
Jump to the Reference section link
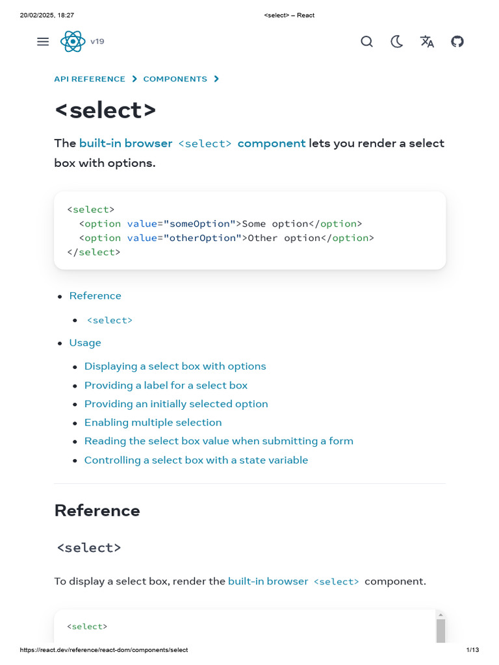tap(96, 295)
